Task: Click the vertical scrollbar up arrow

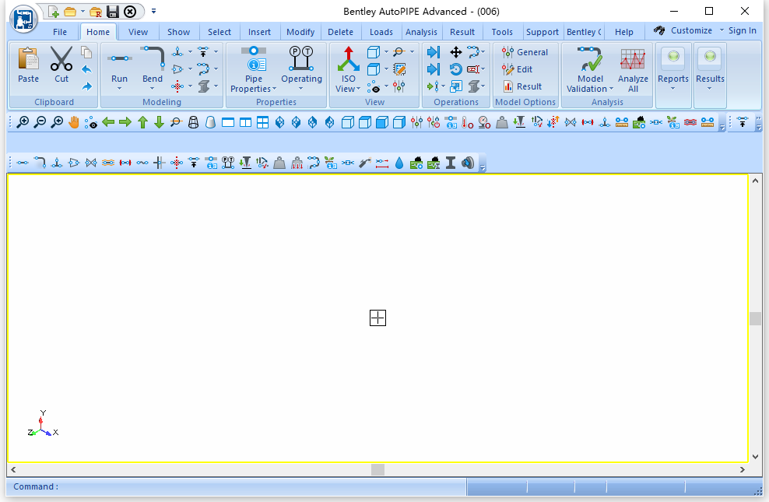Action: click(755, 181)
